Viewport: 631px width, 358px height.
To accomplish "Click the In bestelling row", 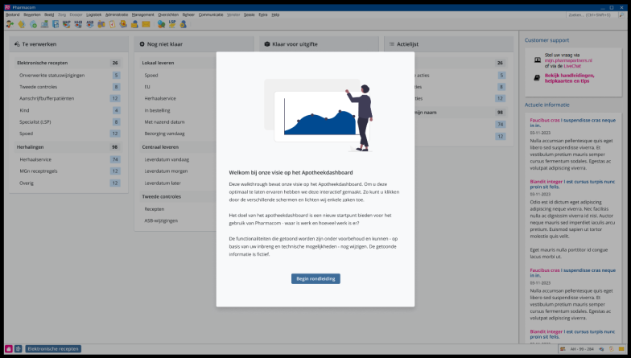I will pyautogui.click(x=177, y=110).
